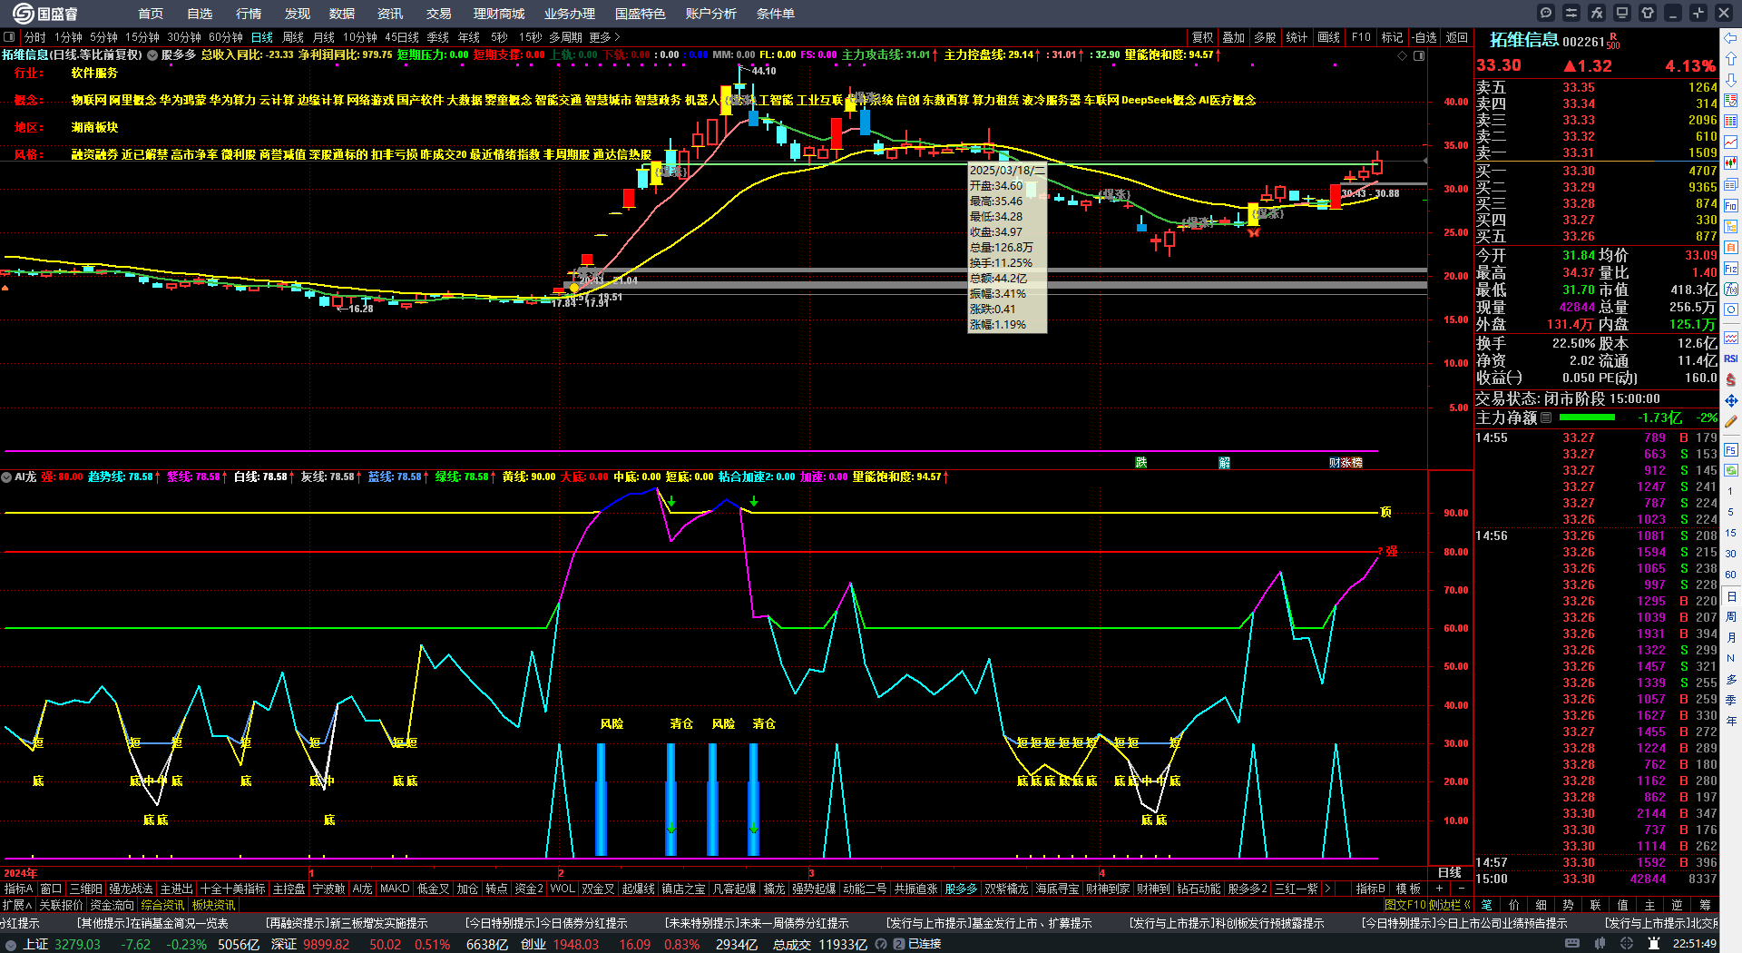1742x953 pixels.
Task: Collapse the 侧边栏 sidebar chevrons
Action: [x=1450, y=905]
